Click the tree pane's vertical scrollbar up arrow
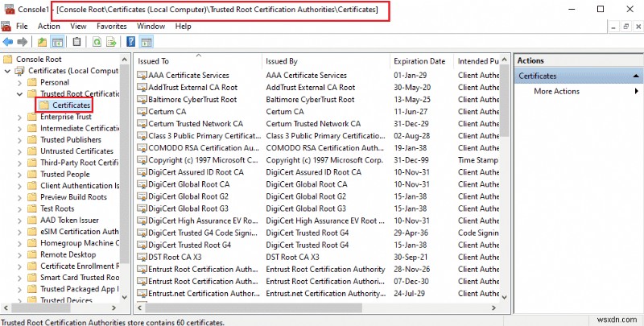The width and height of the screenshot is (644, 326). [x=125, y=60]
